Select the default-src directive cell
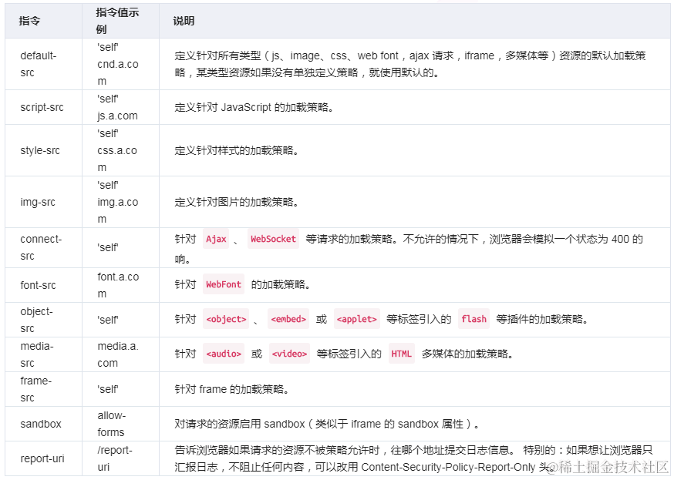The width and height of the screenshot is (674, 480). click(x=36, y=64)
